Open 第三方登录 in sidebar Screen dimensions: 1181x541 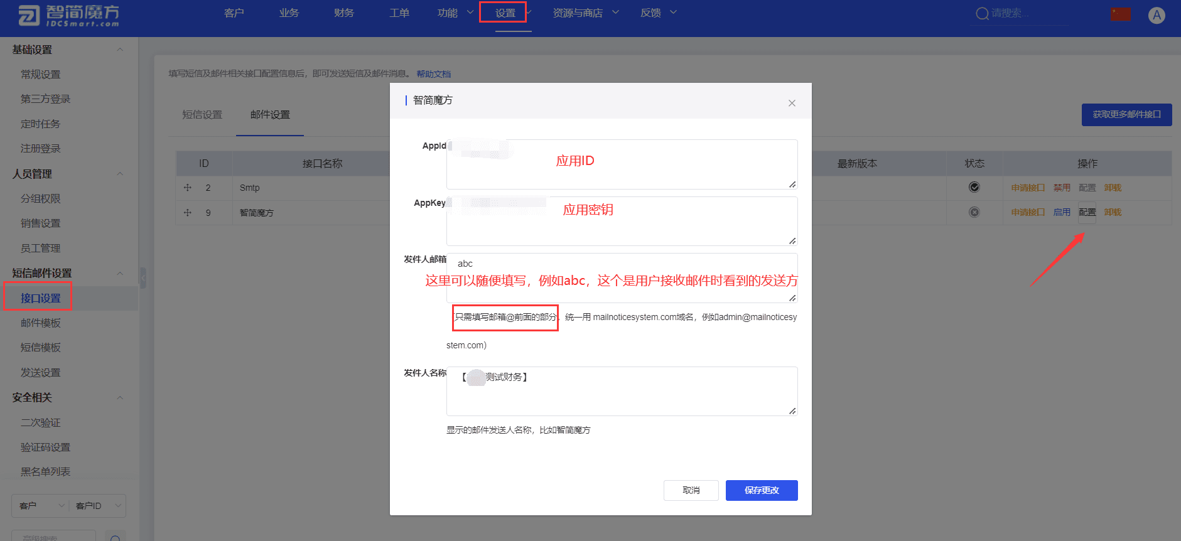point(45,99)
